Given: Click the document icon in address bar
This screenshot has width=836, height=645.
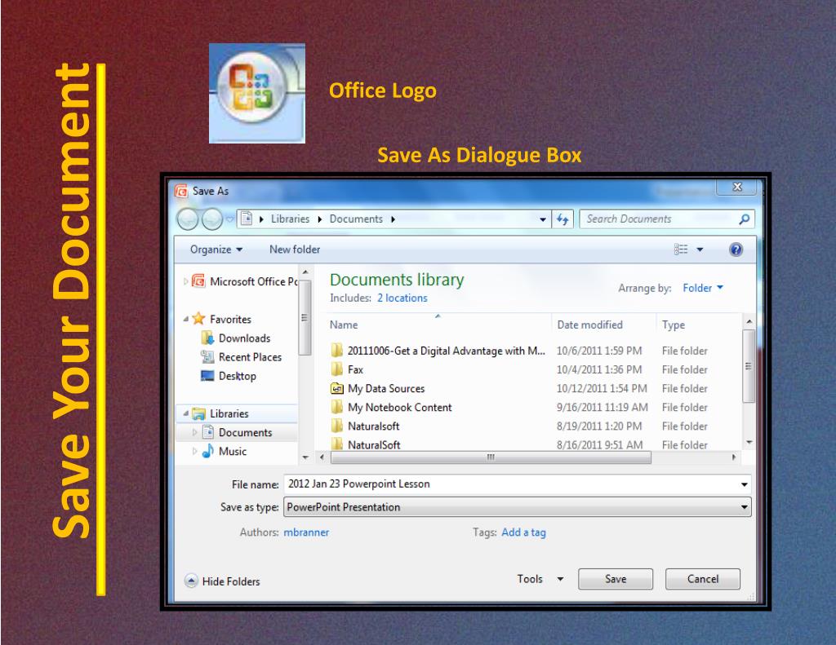Looking at the screenshot, I should [247, 219].
